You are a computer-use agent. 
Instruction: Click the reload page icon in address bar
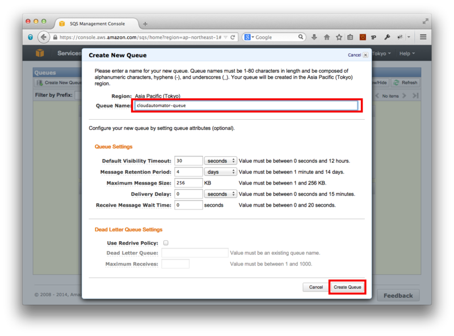tap(233, 37)
